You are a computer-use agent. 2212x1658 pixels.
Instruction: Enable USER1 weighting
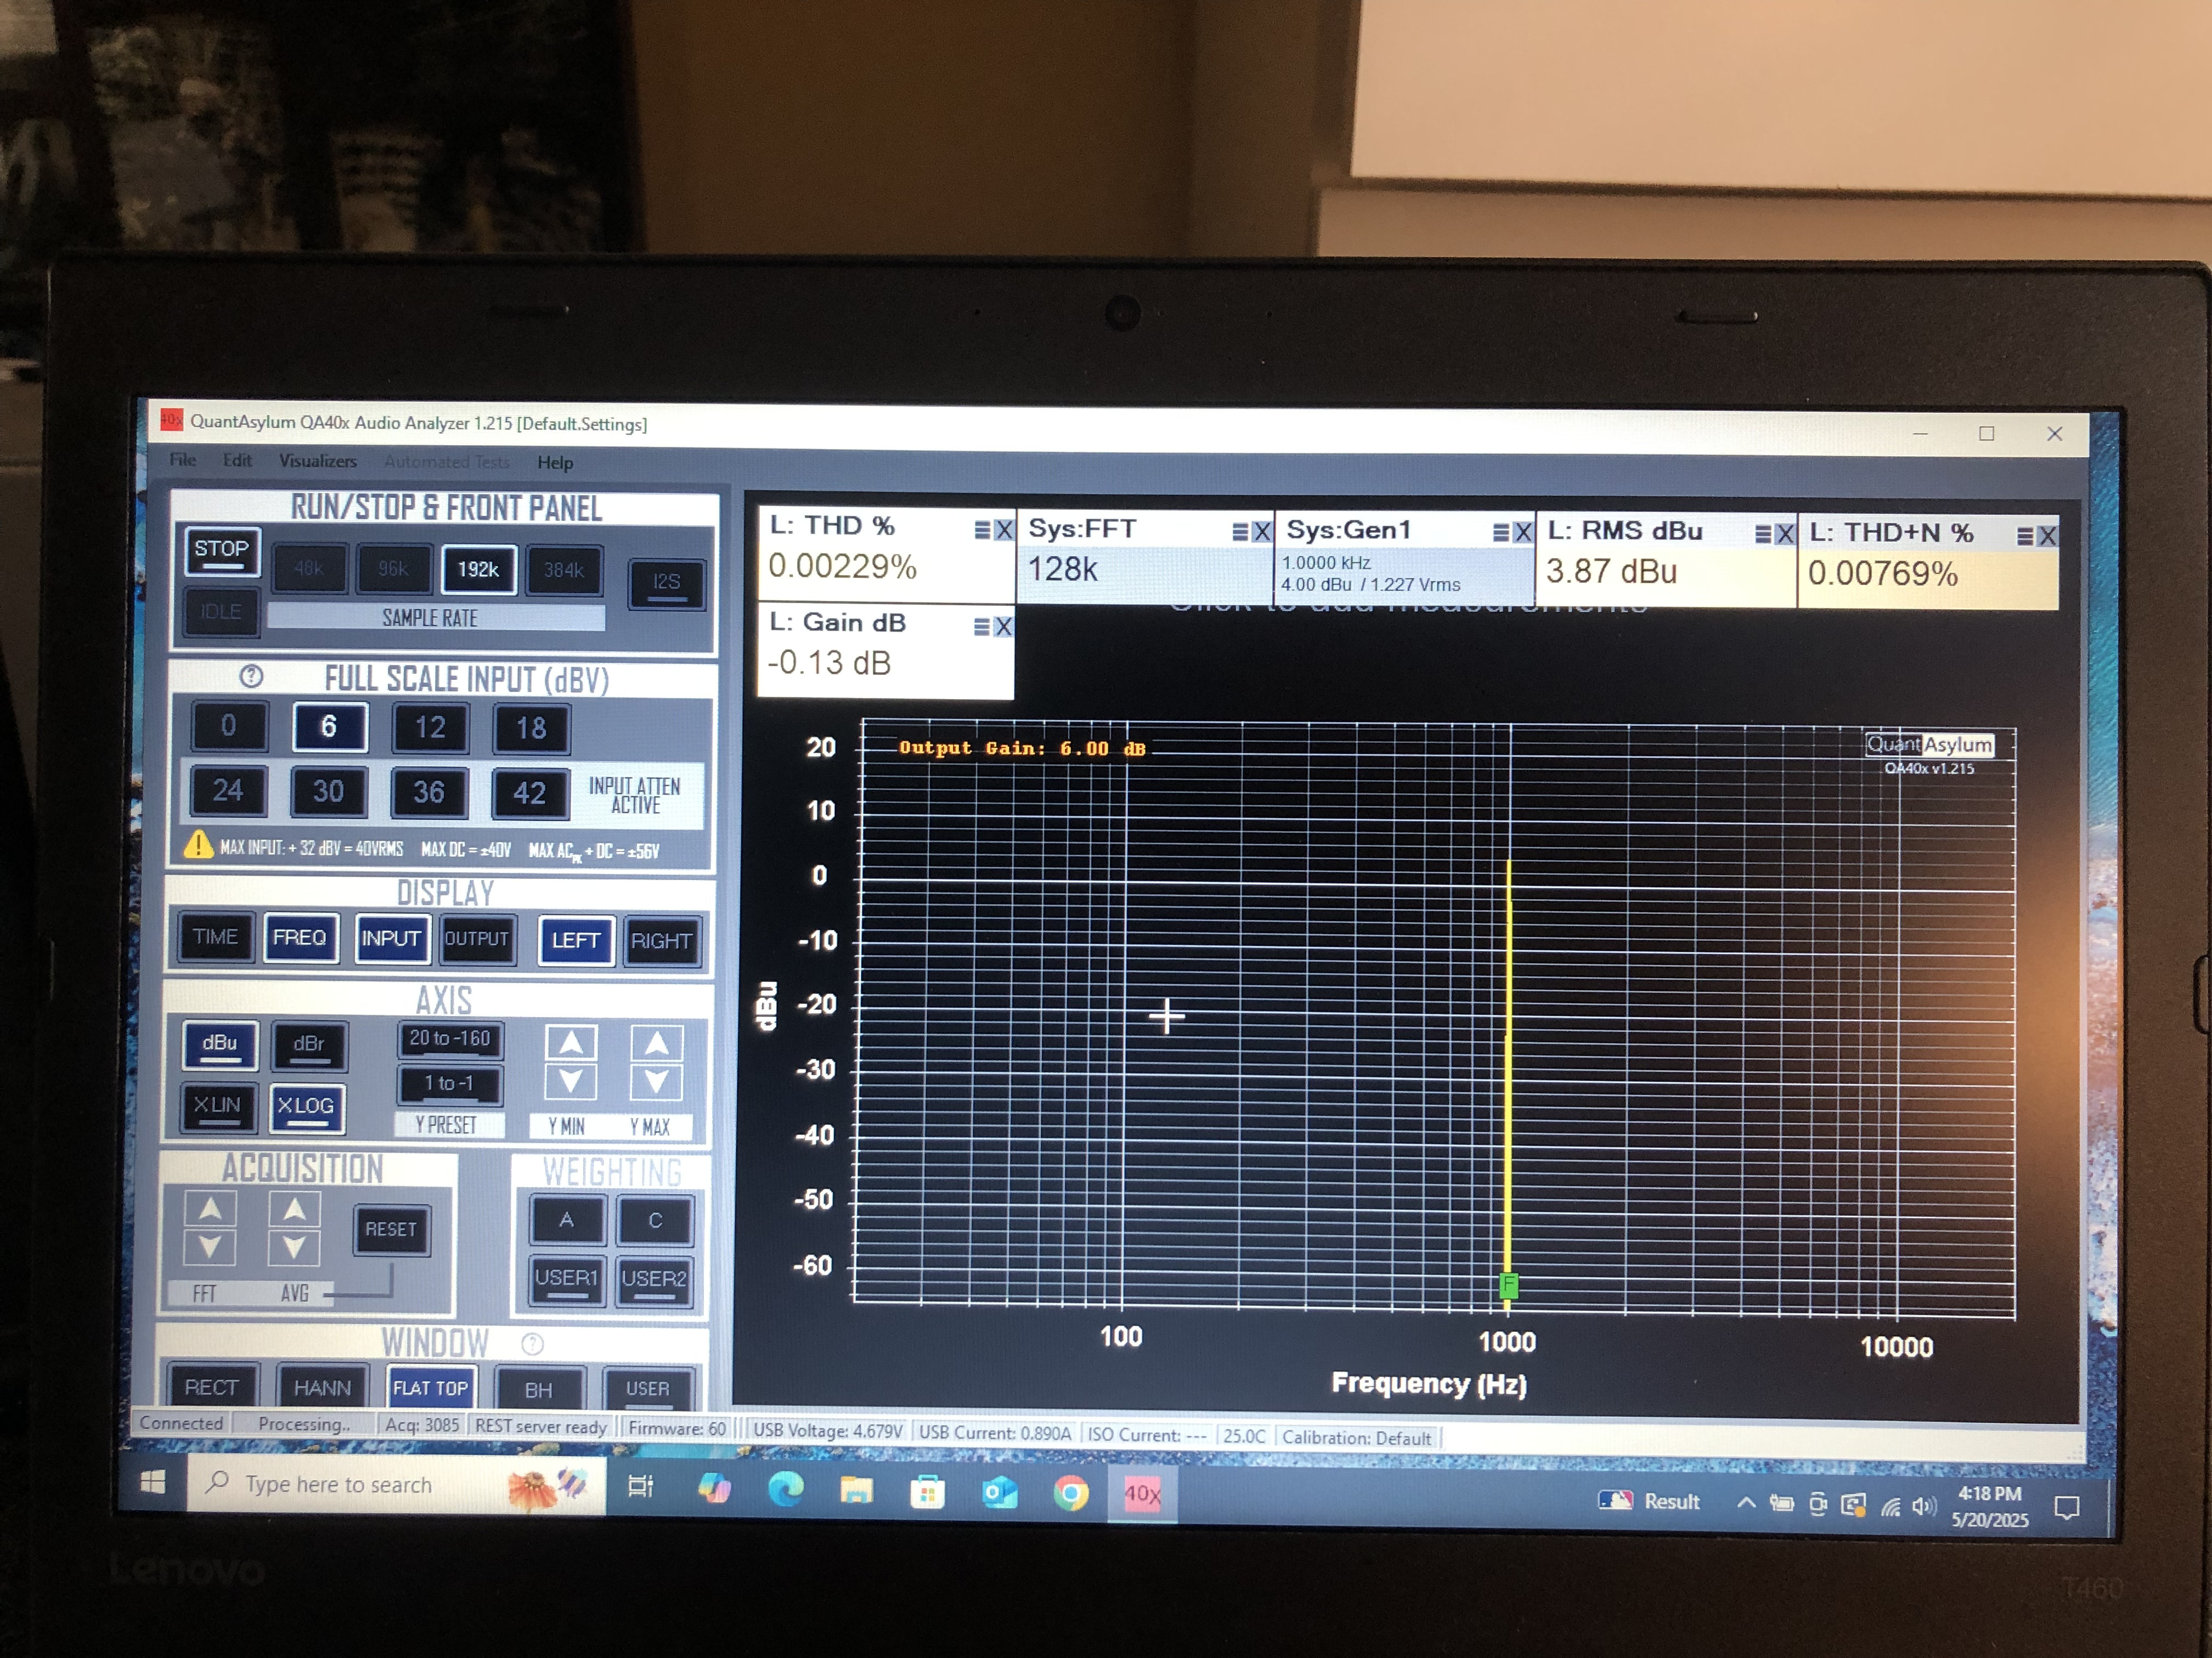(566, 1279)
